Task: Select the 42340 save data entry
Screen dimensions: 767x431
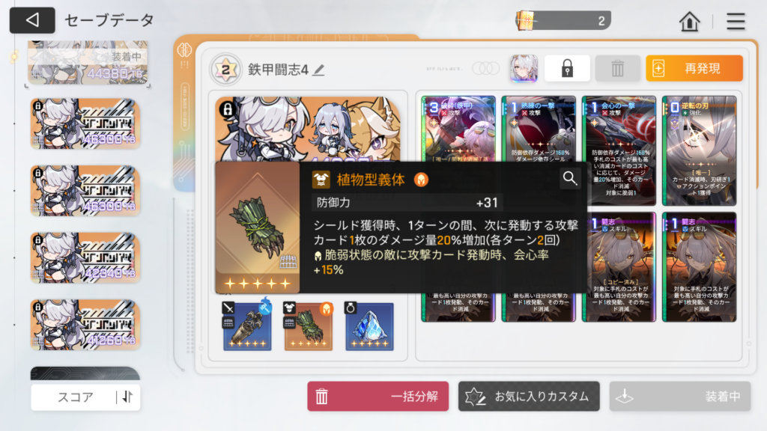Action: click(85, 257)
